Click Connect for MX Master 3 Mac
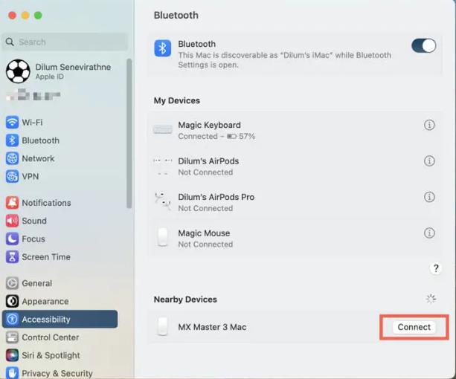The height and width of the screenshot is (379, 456). tap(414, 327)
